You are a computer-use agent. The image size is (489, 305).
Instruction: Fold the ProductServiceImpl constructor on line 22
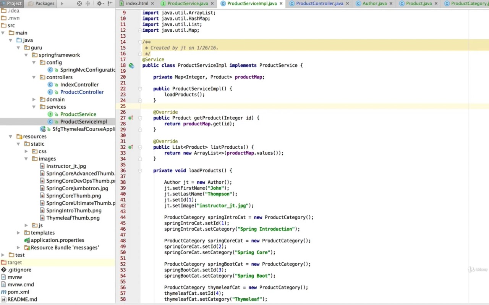coord(140,89)
